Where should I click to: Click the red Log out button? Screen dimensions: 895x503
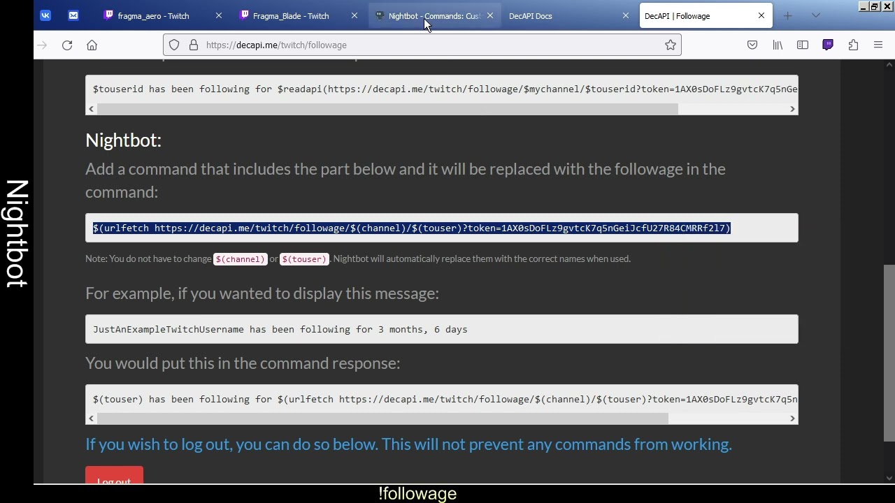click(114, 476)
